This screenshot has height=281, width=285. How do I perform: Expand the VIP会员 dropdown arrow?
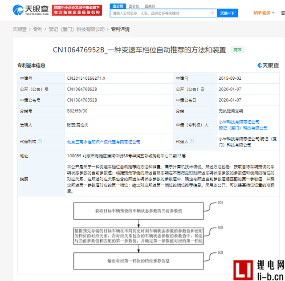tap(273, 13)
